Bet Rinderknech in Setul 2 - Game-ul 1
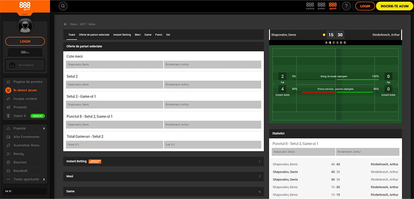Screen dimensions: 414x199 212,104
